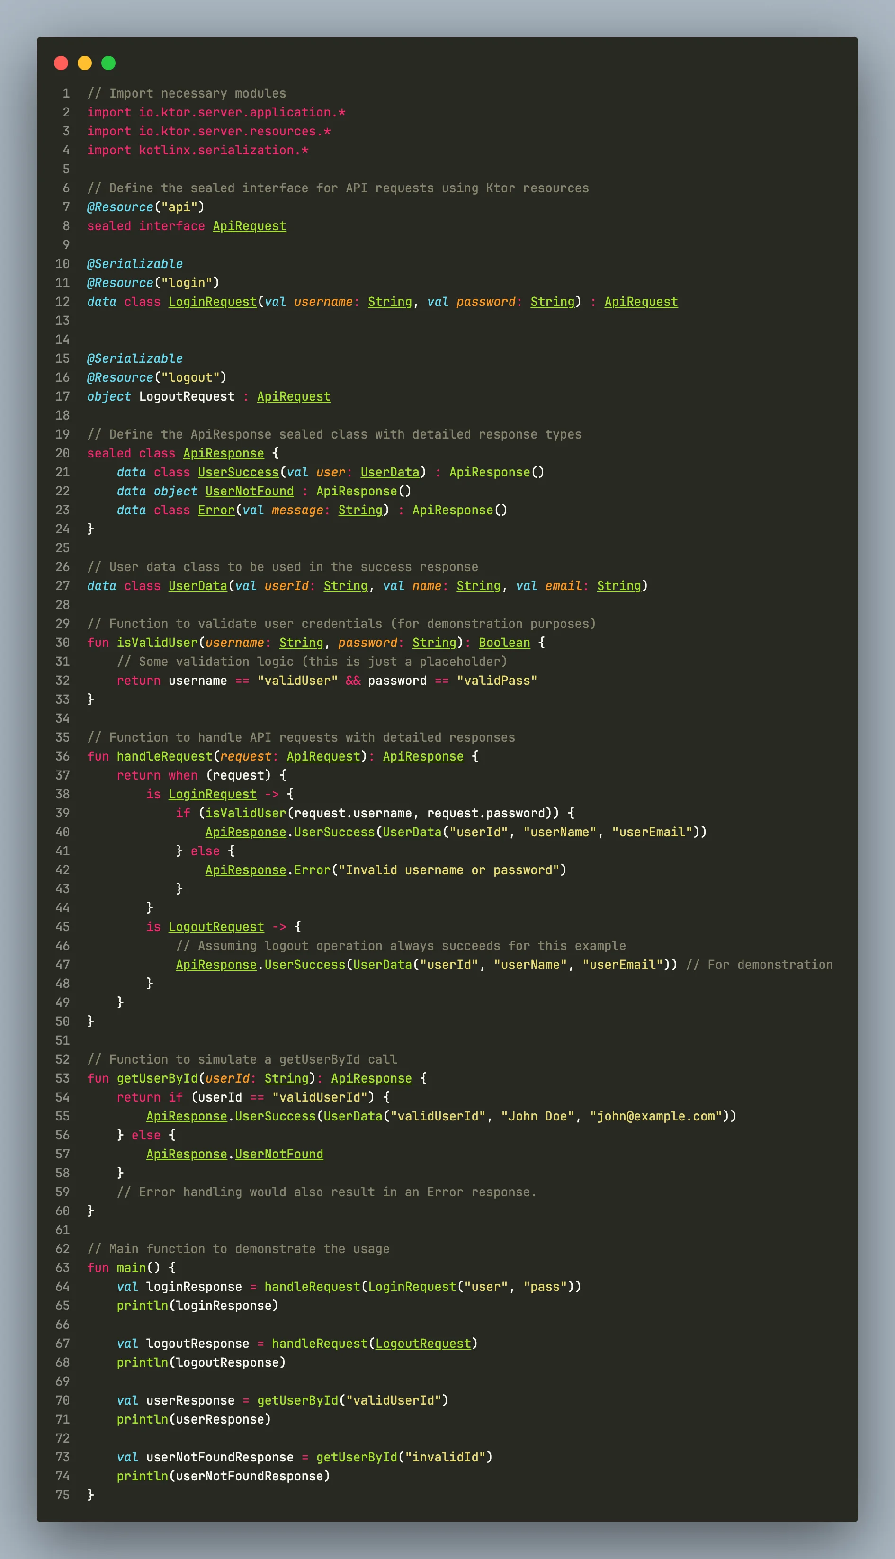This screenshot has width=895, height=1559.
Task: Click the import kotlinx.serialization line
Action: tap(197, 151)
